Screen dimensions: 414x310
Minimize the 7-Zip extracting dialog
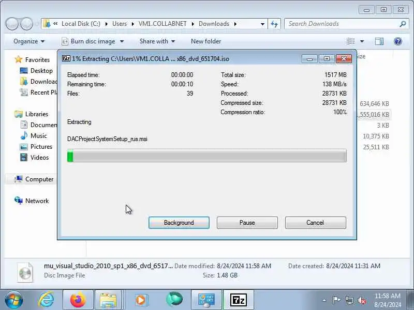pyautogui.click(x=309, y=58)
